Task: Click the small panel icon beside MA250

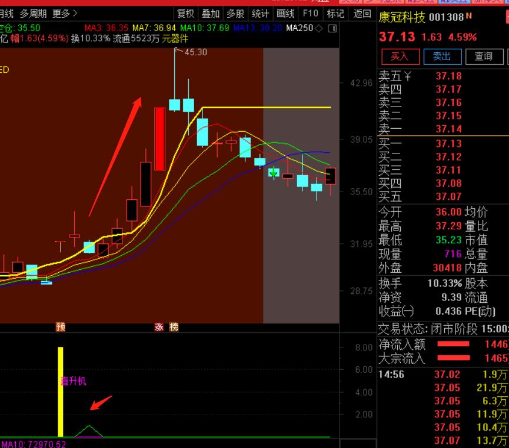Action: [332, 28]
